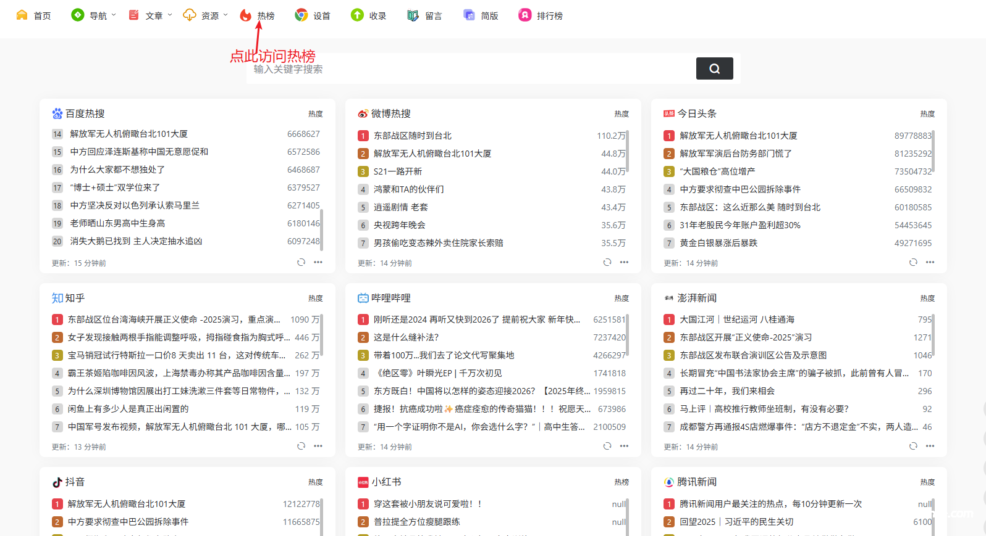The width and height of the screenshot is (986, 536).
Task: Click the 收录 upload icon
Action: tap(357, 15)
